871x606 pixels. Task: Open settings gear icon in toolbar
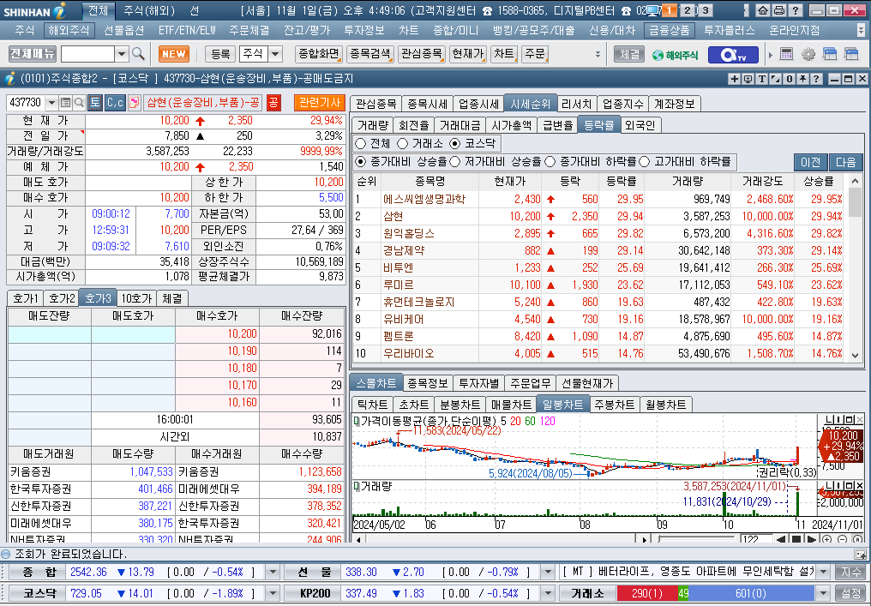click(x=808, y=54)
